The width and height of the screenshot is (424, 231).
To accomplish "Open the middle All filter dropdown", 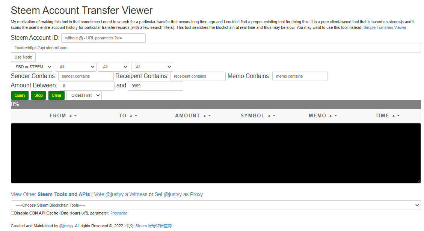I will 113,67.
